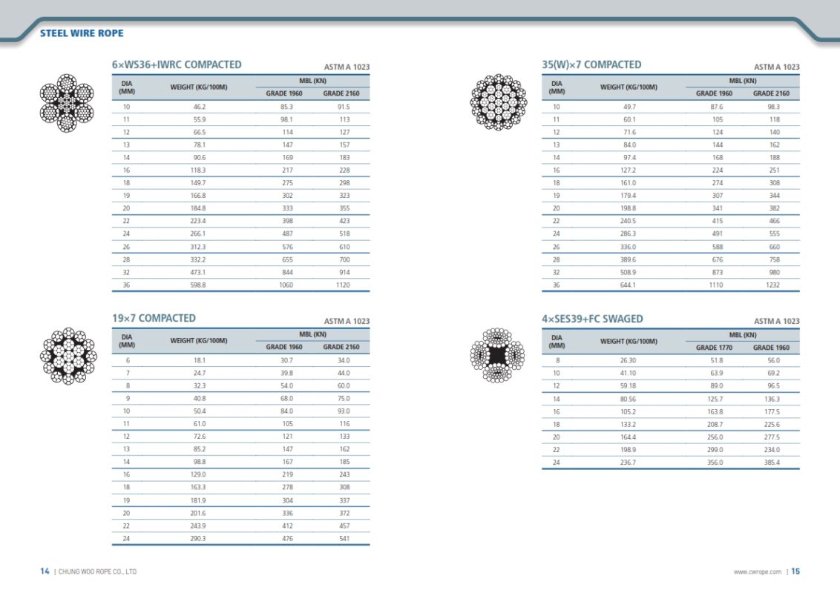Select the 19×7 COMPACTED table heading
The height and width of the screenshot is (593, 840).
154,319
